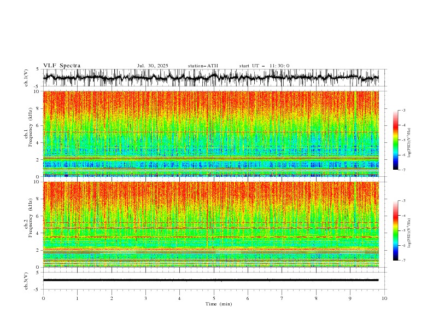Click the time axis tick label '3'
Screen dimensions: 433x335
pyautogui.click(x=145, y=298)
